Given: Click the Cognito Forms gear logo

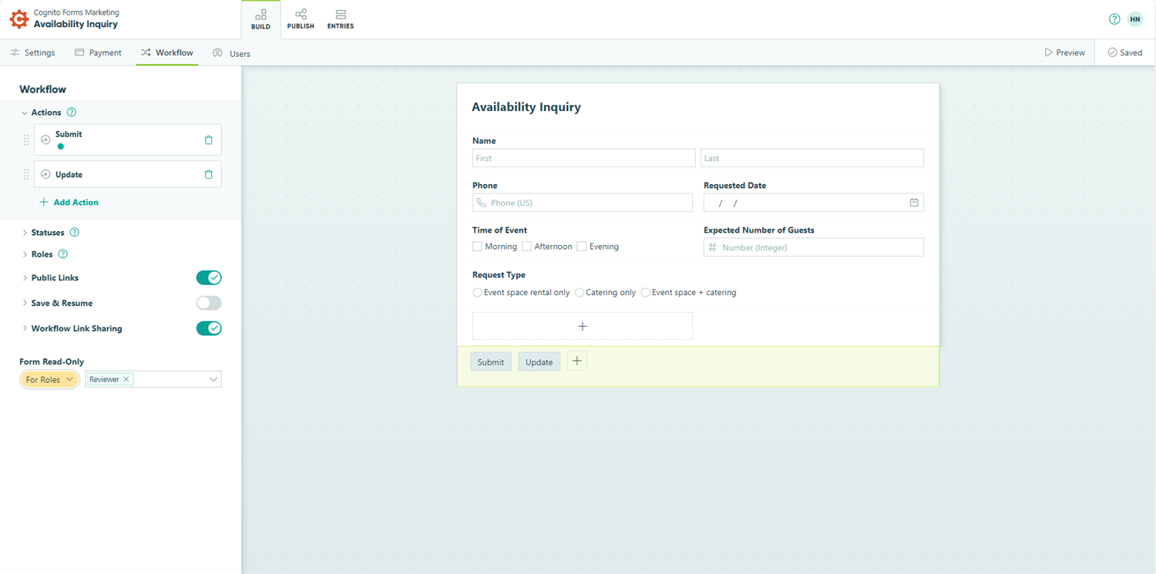Looking at the screenshot, I should 18,18.
